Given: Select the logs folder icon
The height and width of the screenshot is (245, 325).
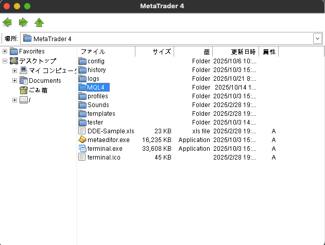Looking at the screenshot, I should coord(82,78).
